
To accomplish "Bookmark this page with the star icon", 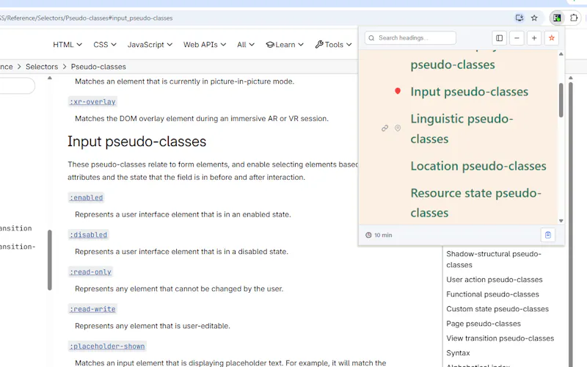I will click(534, 18).
